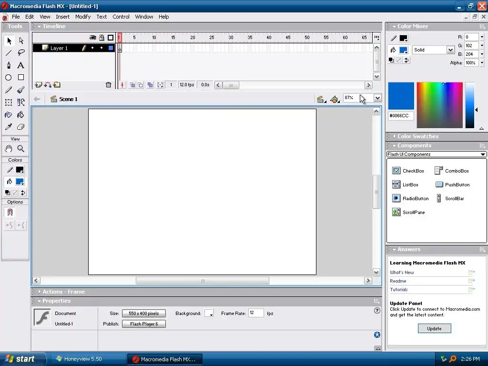This screenshot has width=488, height=366.
Task: Click the Frame Rate input field
Action: pyautogui.click(x=256, y=313)
